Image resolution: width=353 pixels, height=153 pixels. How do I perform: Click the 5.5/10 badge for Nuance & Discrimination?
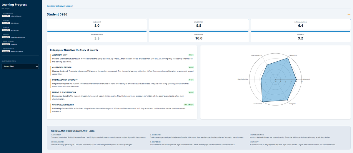click(x=191, y=92)
